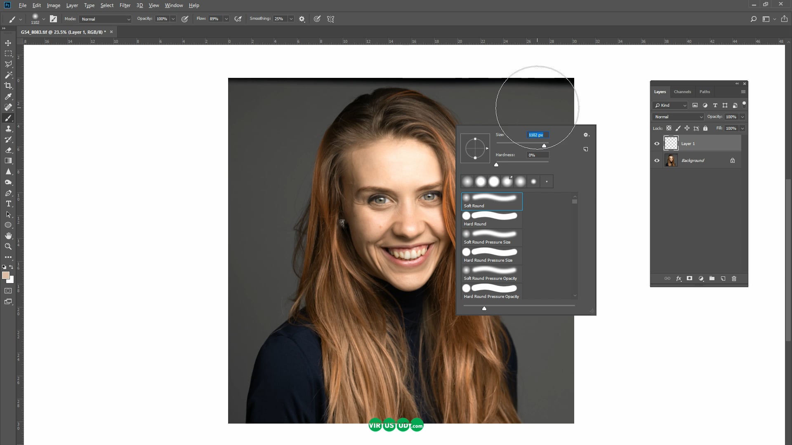Switch to the Channels tab
792x445 pixels.
682,92
